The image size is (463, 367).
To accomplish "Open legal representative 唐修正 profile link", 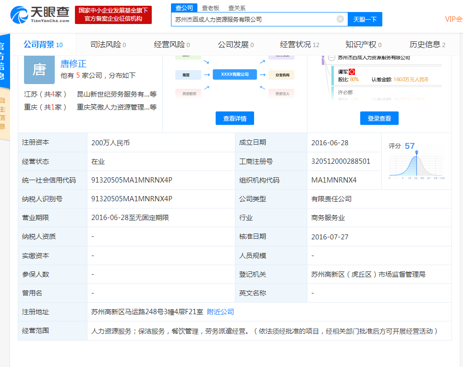I will coord(73,63).
